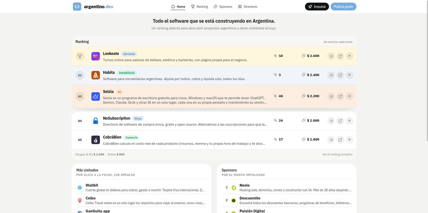Open the Descuentito sponsor entry
428x213 pixels.
coord(287,201)
